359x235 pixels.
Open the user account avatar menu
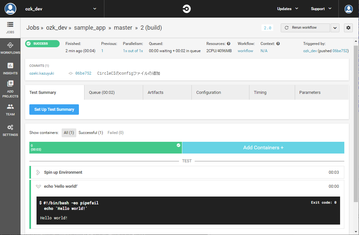[x=348, y=9]
